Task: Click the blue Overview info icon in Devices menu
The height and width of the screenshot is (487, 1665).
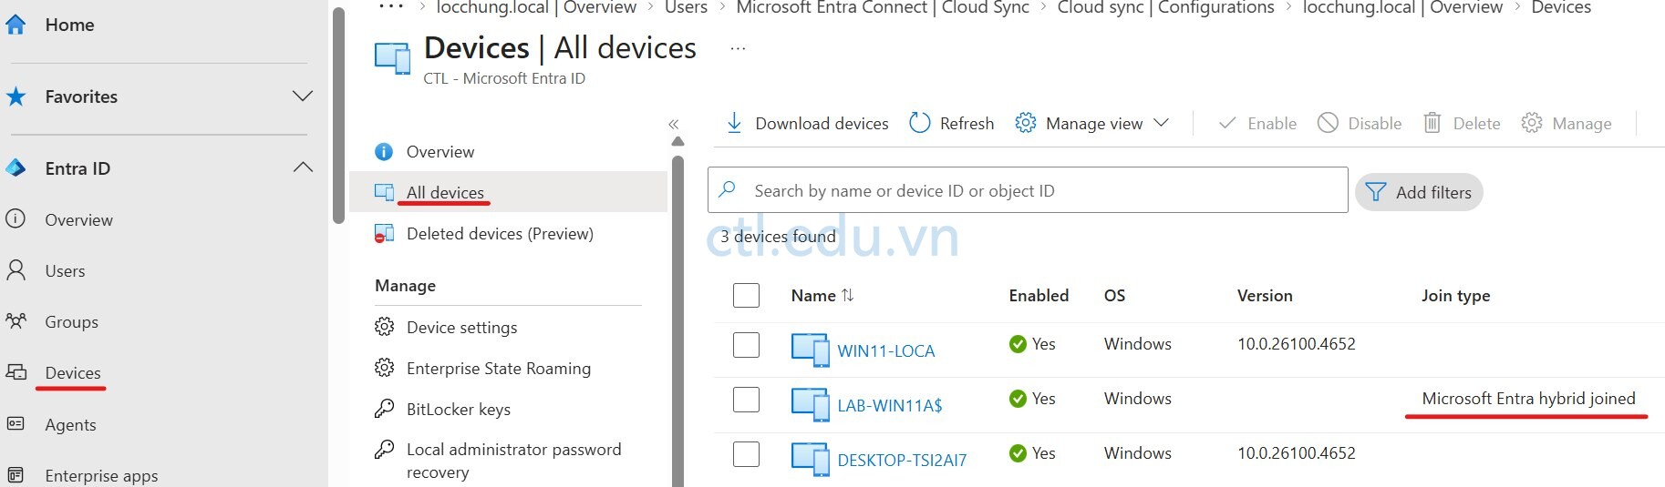Action: (x=384, y=152)
